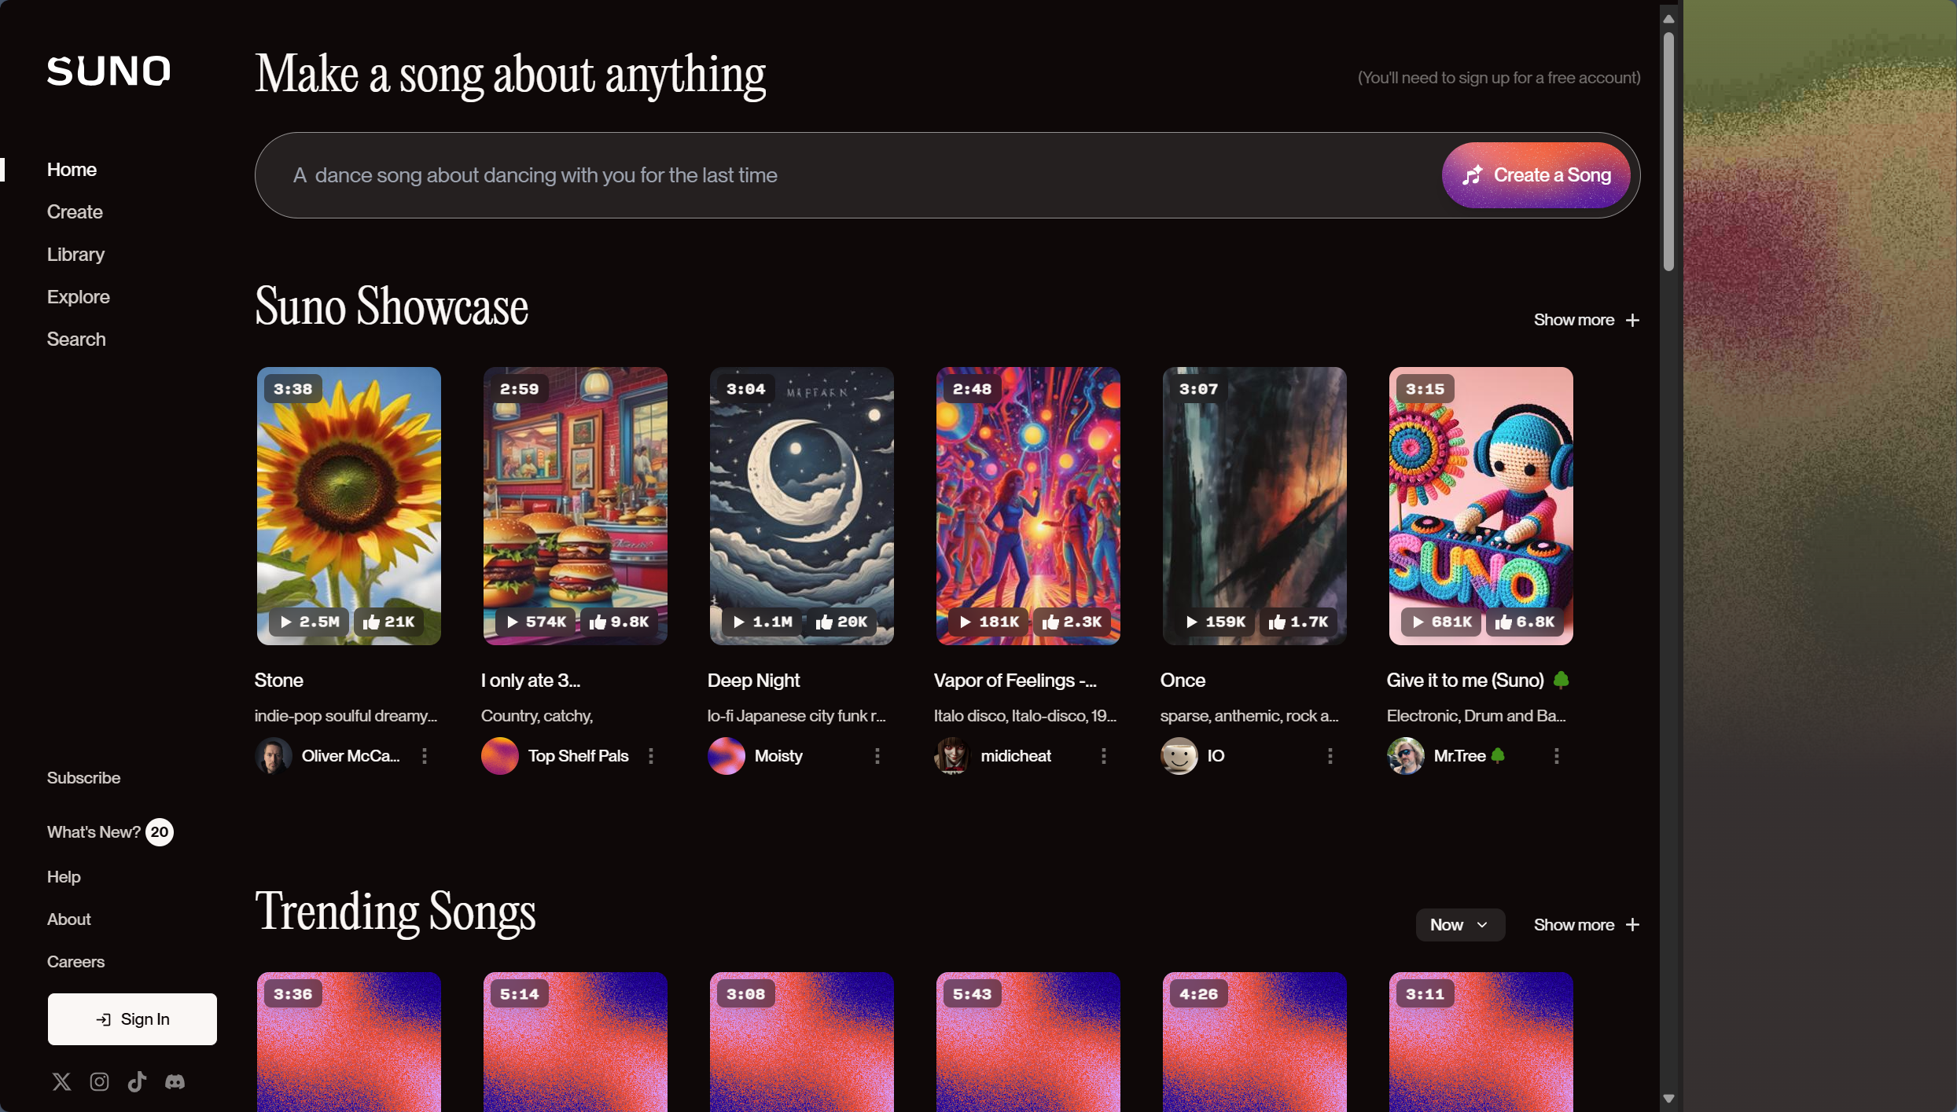Viewport: 1957px width, 1112px height.
Task: Expand the Now trending dropdown
Action: [x=1460, y=925]
